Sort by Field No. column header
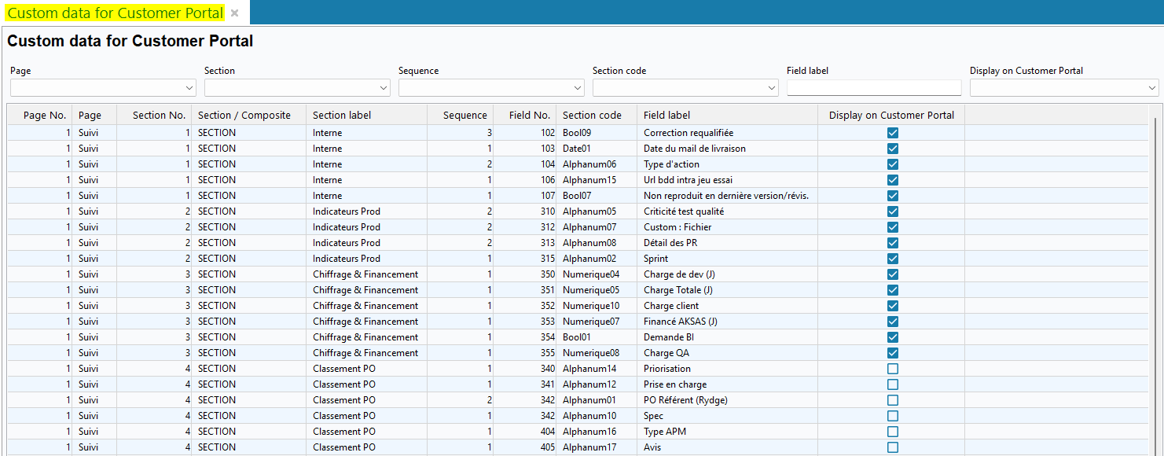Screen dimensions: 1164x456 pyautogui.click(x=529, y=115)
